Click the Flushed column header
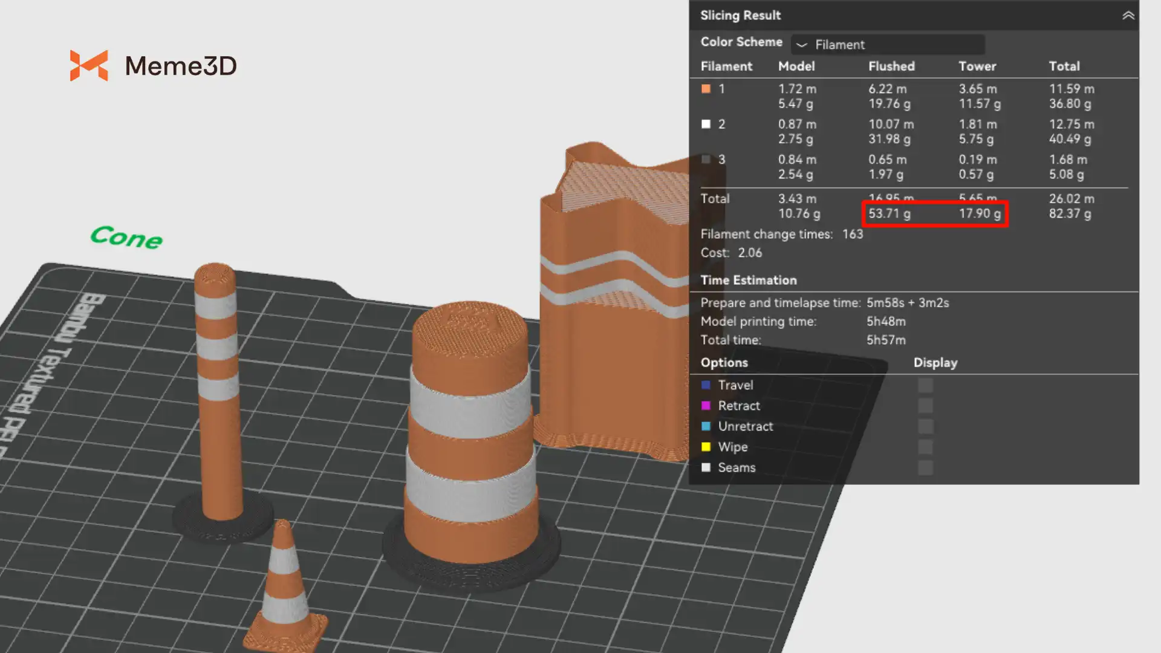 point(891,67)
